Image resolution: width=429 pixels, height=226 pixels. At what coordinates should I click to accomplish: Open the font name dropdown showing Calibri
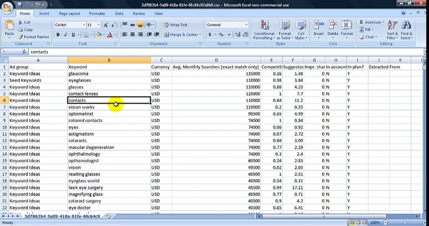coord(84,25)
